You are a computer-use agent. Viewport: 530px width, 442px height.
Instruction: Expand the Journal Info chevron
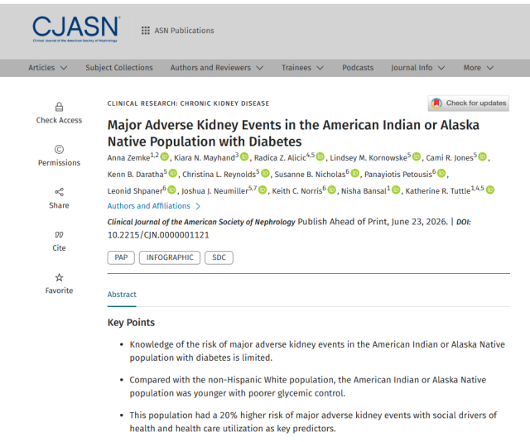[441, 68]
